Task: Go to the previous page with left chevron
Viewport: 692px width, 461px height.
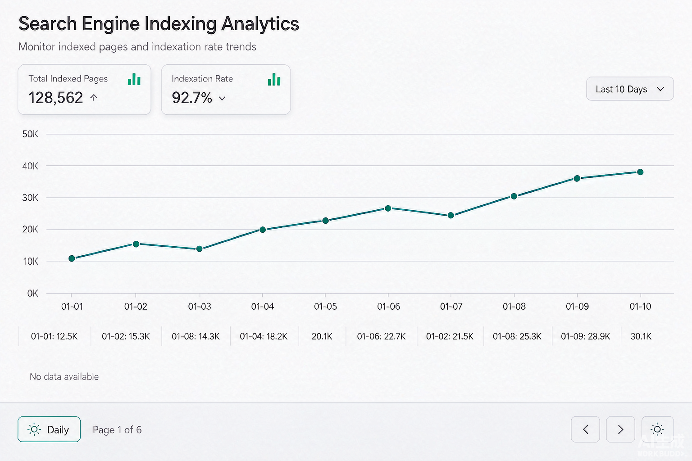Action: 585,429
